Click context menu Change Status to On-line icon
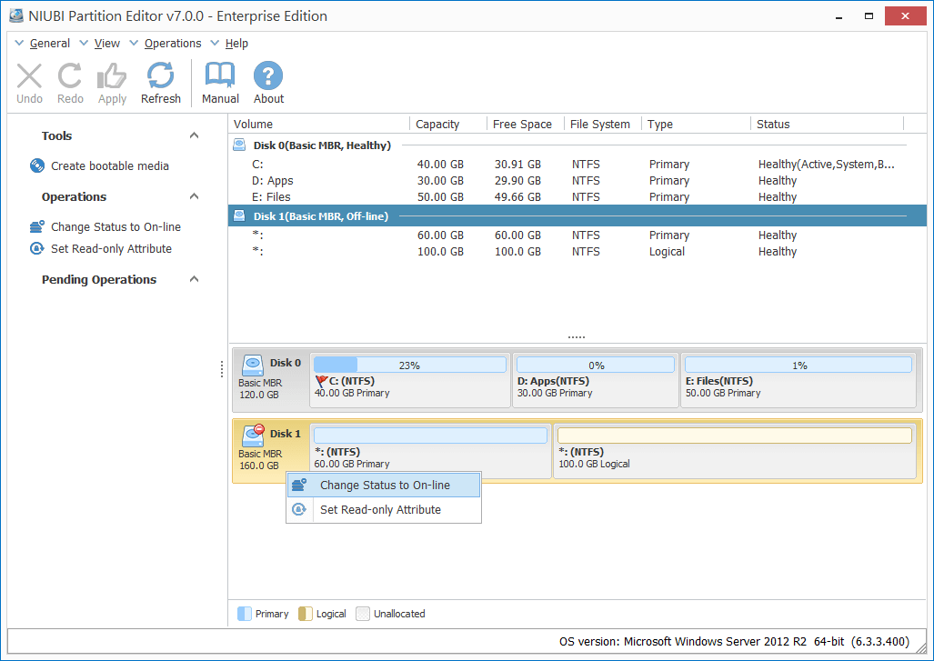 tap(299, 485)
